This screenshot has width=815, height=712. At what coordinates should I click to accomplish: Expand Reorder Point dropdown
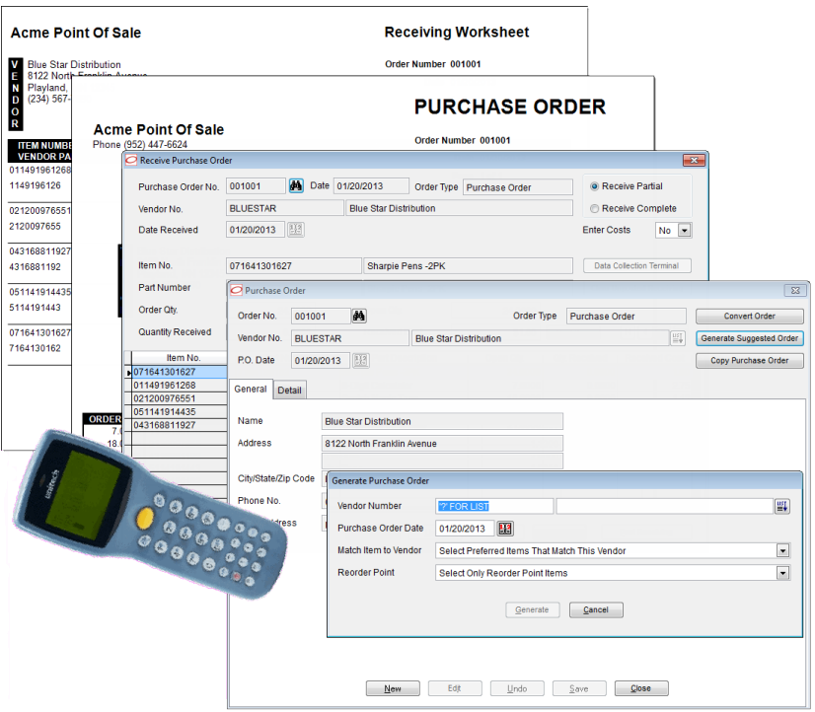click(782, 573)
